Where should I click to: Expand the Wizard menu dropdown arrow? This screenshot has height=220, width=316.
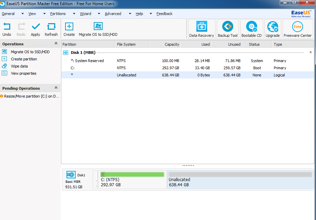click(x=99, y=14)
